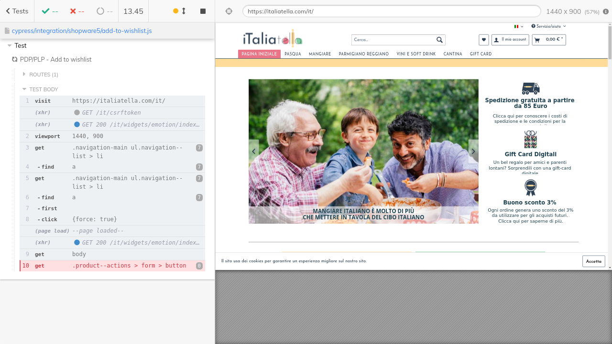612x344 pixels.
Task: Go back to the Tests list
Action: 17,11
